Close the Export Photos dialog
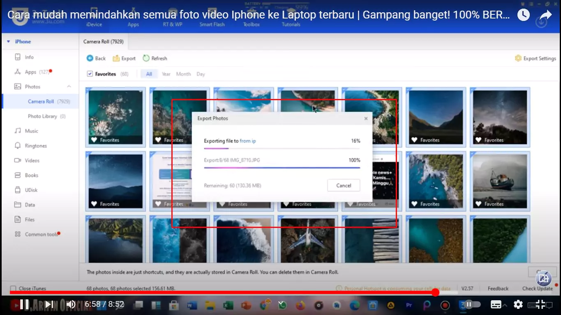 pyautogui.click(x=366, y=118)
